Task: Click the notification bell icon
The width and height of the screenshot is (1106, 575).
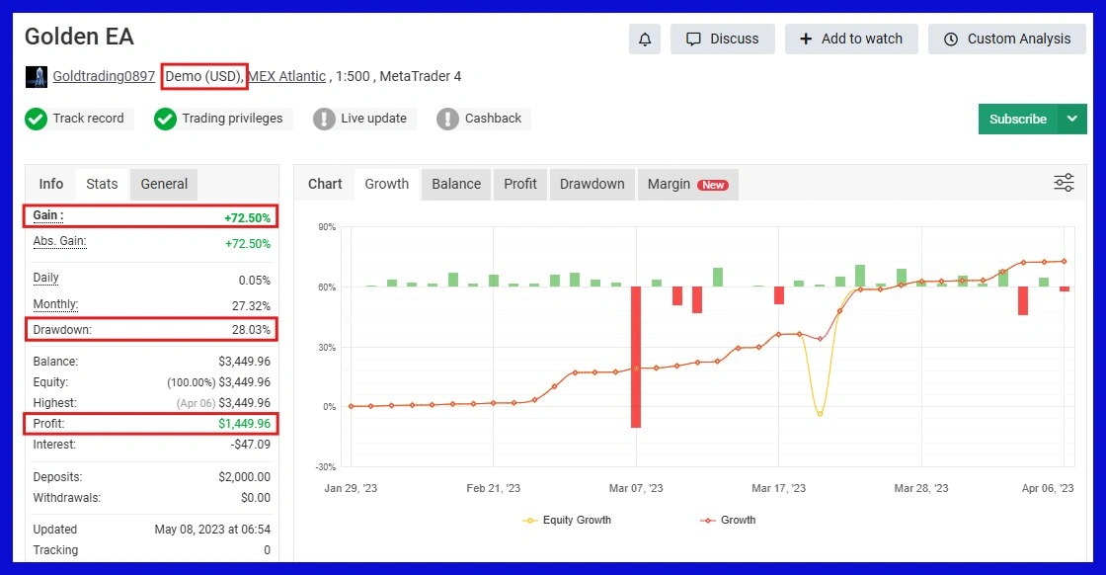Action: (645, 40)
